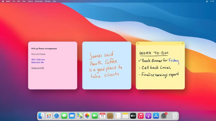This screenshot has width=216, height=121.
Task: Click the underlined Closes at 6 PM text
Action: 38,68
